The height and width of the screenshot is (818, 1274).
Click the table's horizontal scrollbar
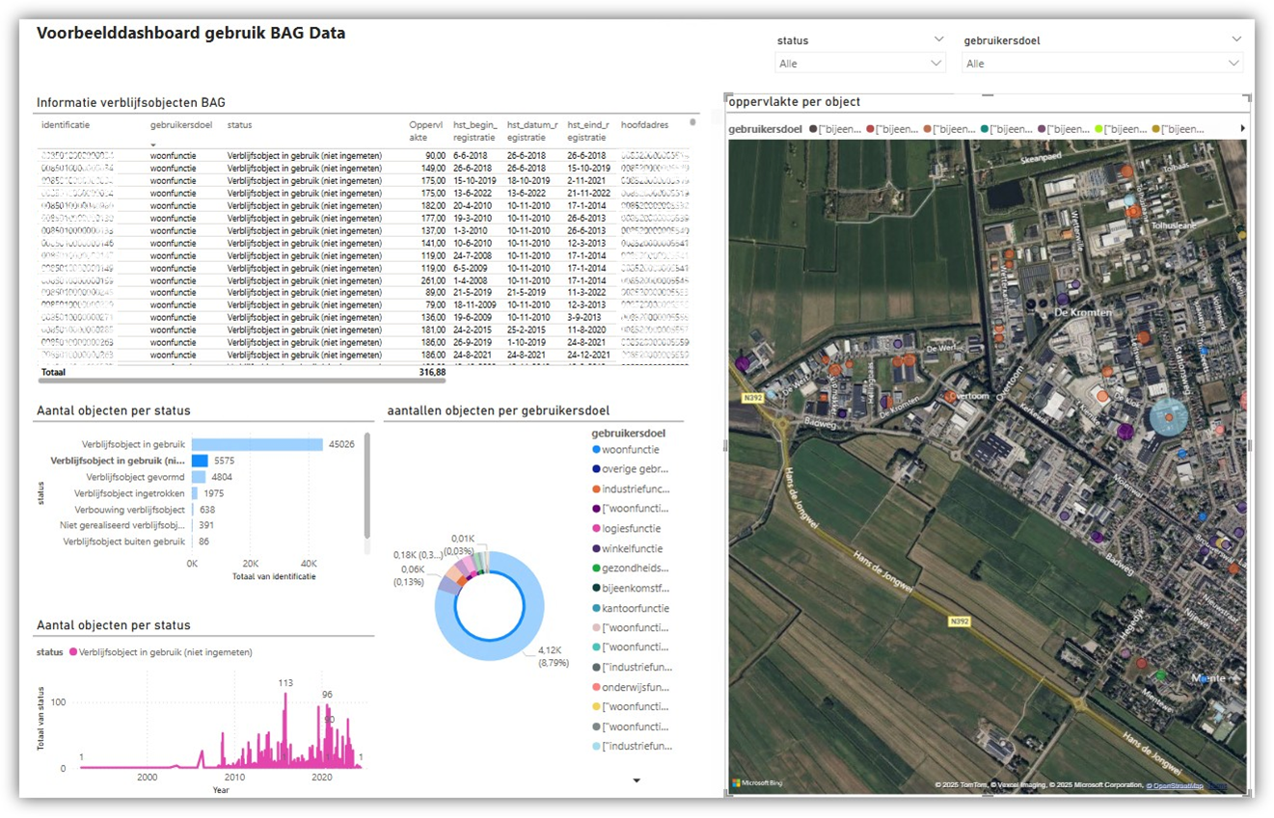[x=241, y=381]
